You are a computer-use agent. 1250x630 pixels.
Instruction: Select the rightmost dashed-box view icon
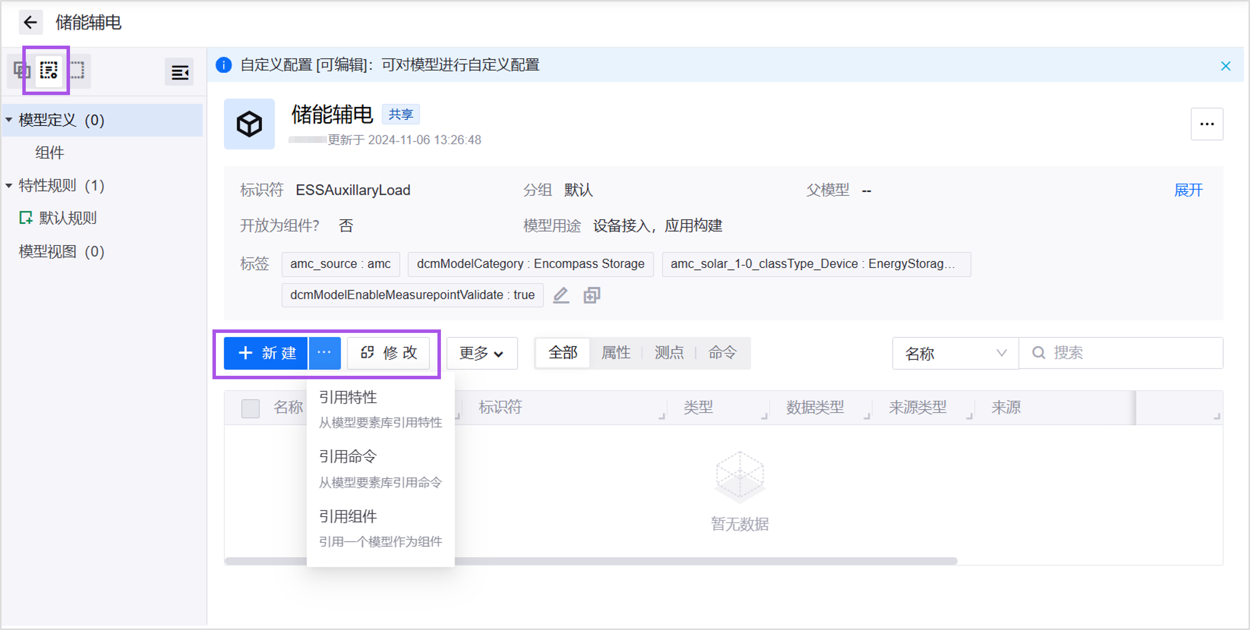(79, 71)
